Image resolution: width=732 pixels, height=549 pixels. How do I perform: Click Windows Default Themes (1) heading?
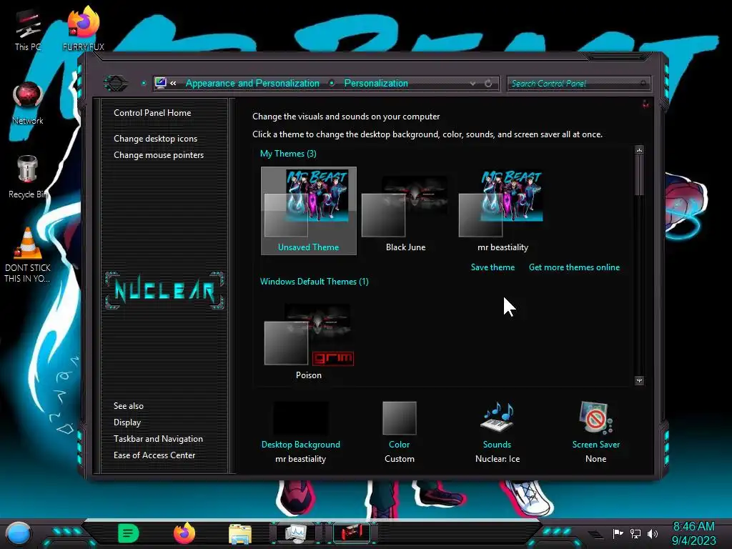pyautogui.click(x=315, y=282)
